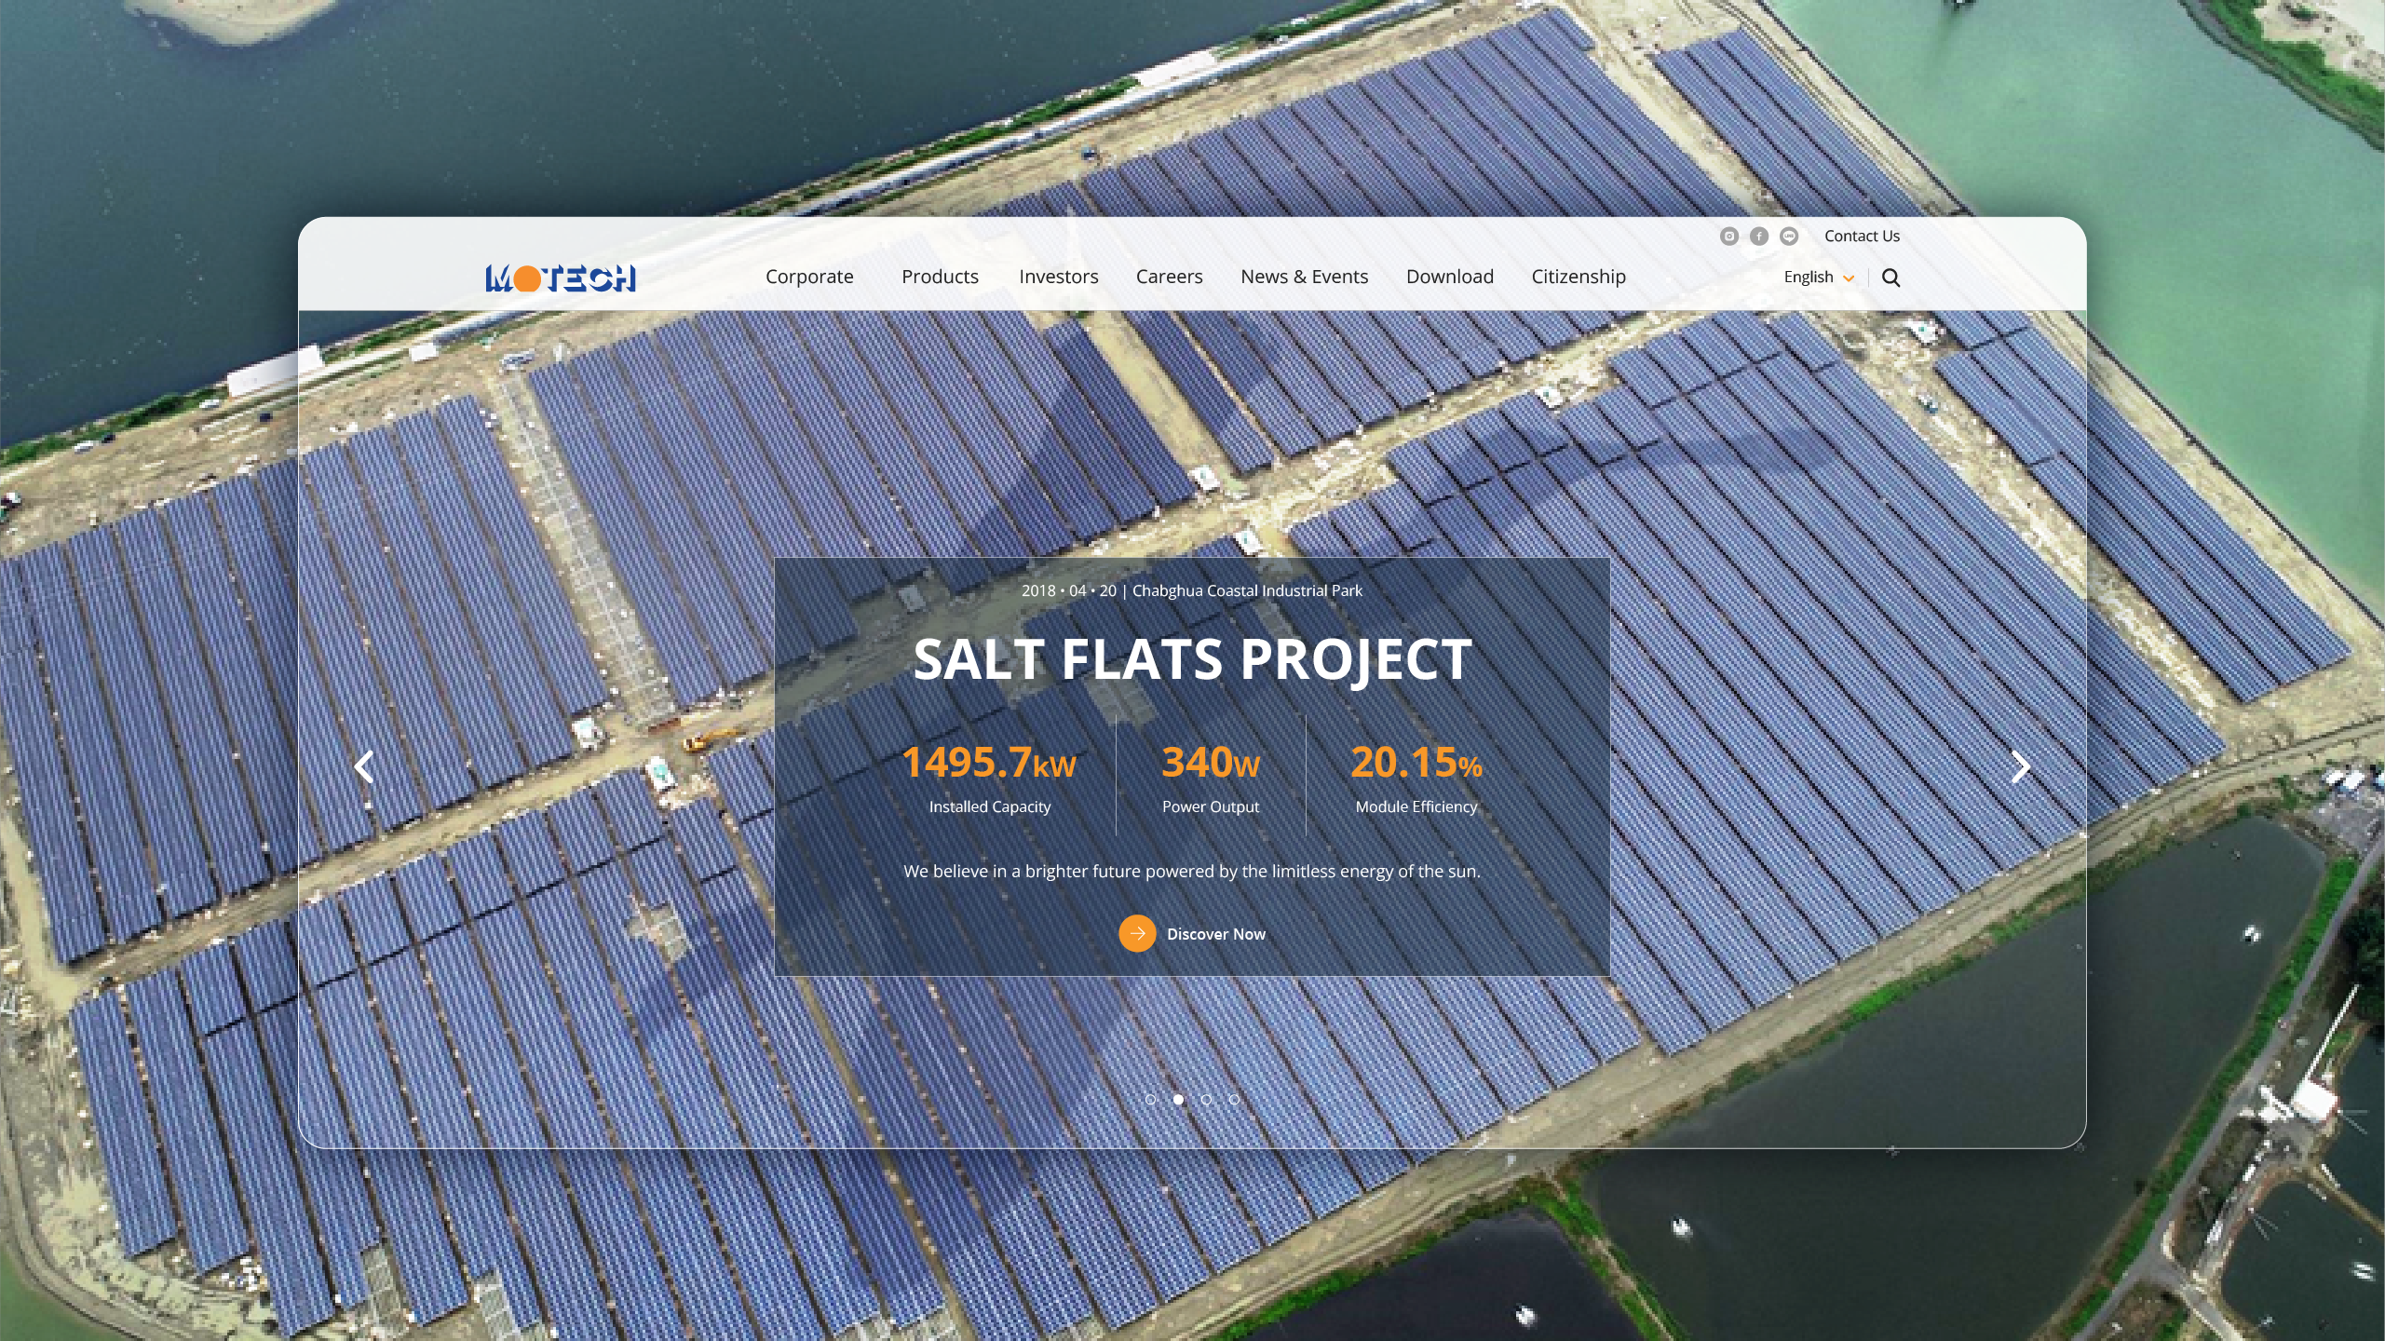The height and width of the screenshot is (1341, 2385).
Task: Open the Corporate menu
Action: tap(809, 277)
